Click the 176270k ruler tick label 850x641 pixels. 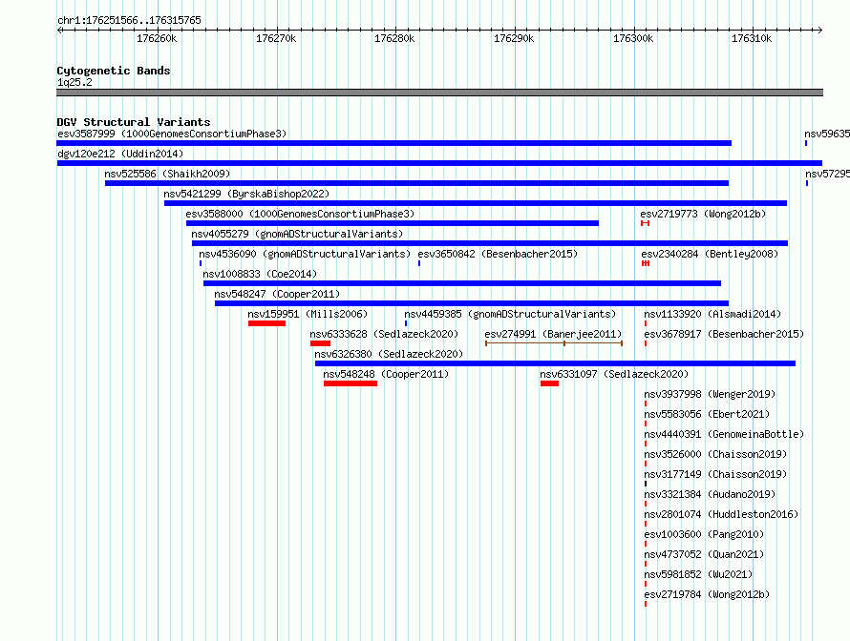tap(276, 38)
